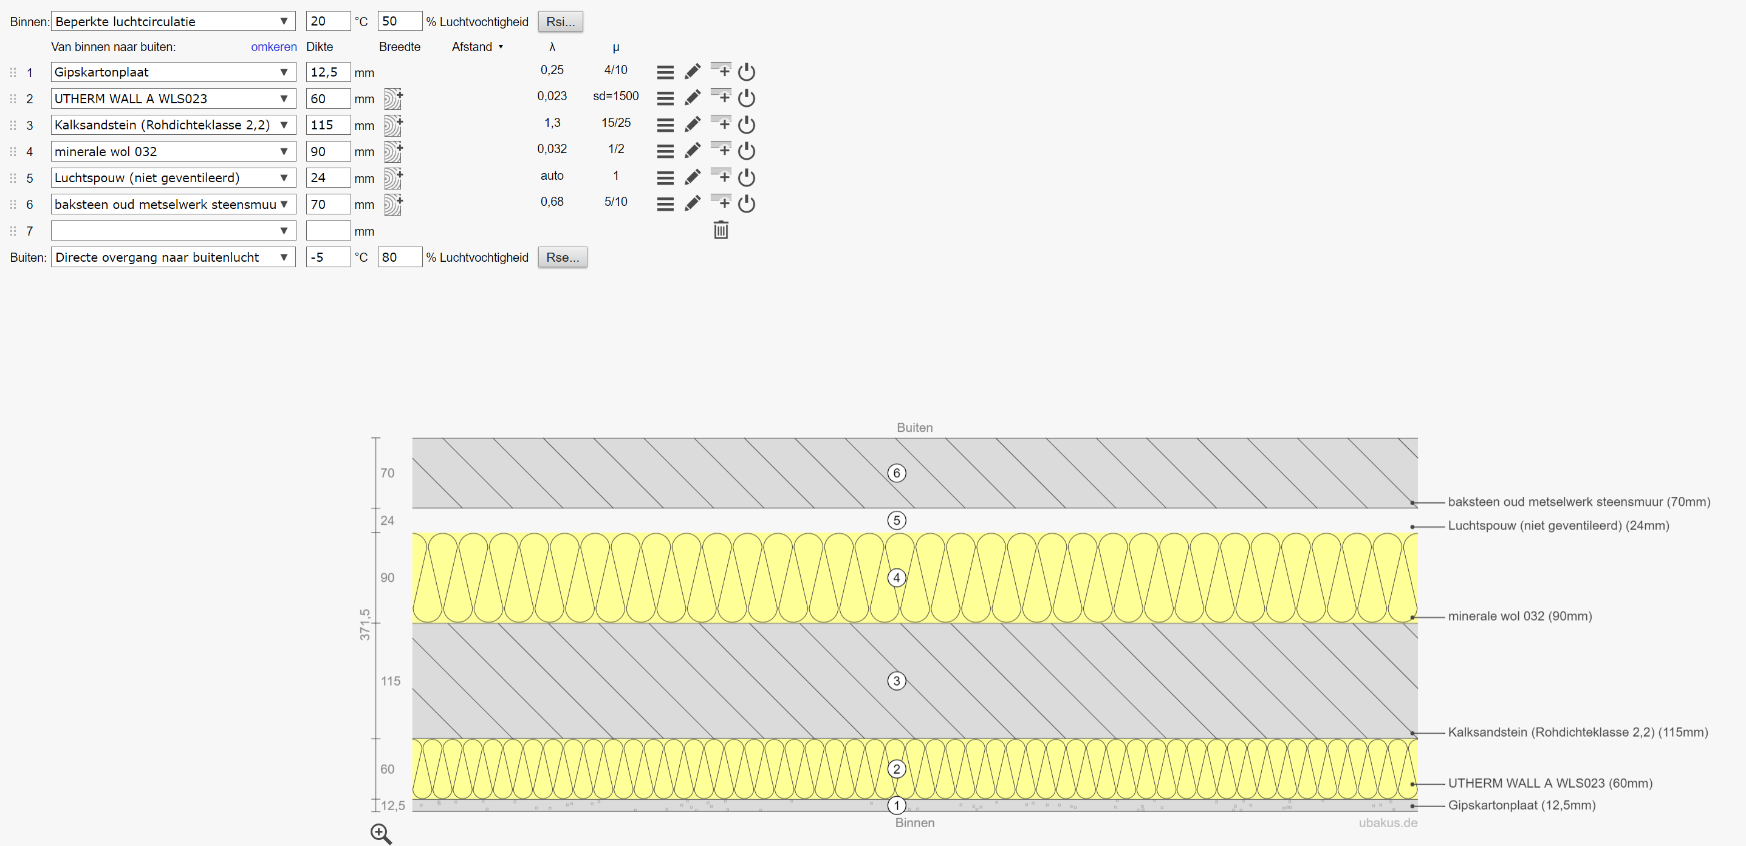Open material details menu for the Kalksandstein layer
The width and height of the screenshot is (1746, 846).
pyautogui.click(x=665, y=125)
